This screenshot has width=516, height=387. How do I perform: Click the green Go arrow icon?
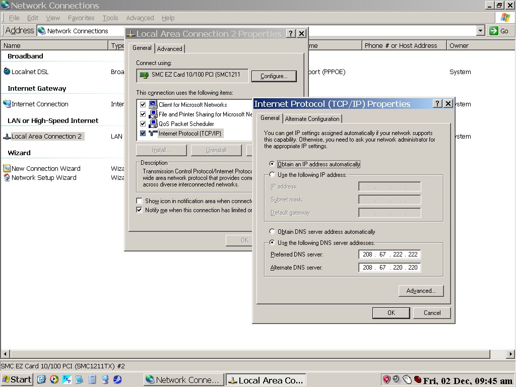tap(494, 31)
